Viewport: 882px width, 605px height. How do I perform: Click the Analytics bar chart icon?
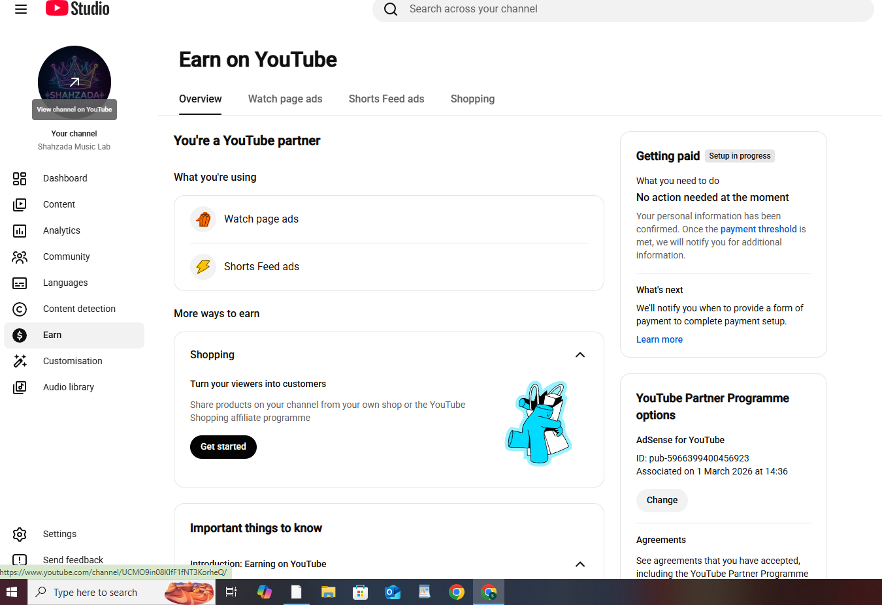coord(20,230)
